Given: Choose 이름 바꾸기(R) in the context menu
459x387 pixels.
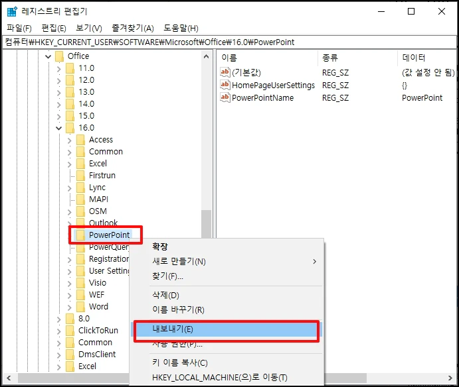Looking at the screenshot, I should point(178,309).
